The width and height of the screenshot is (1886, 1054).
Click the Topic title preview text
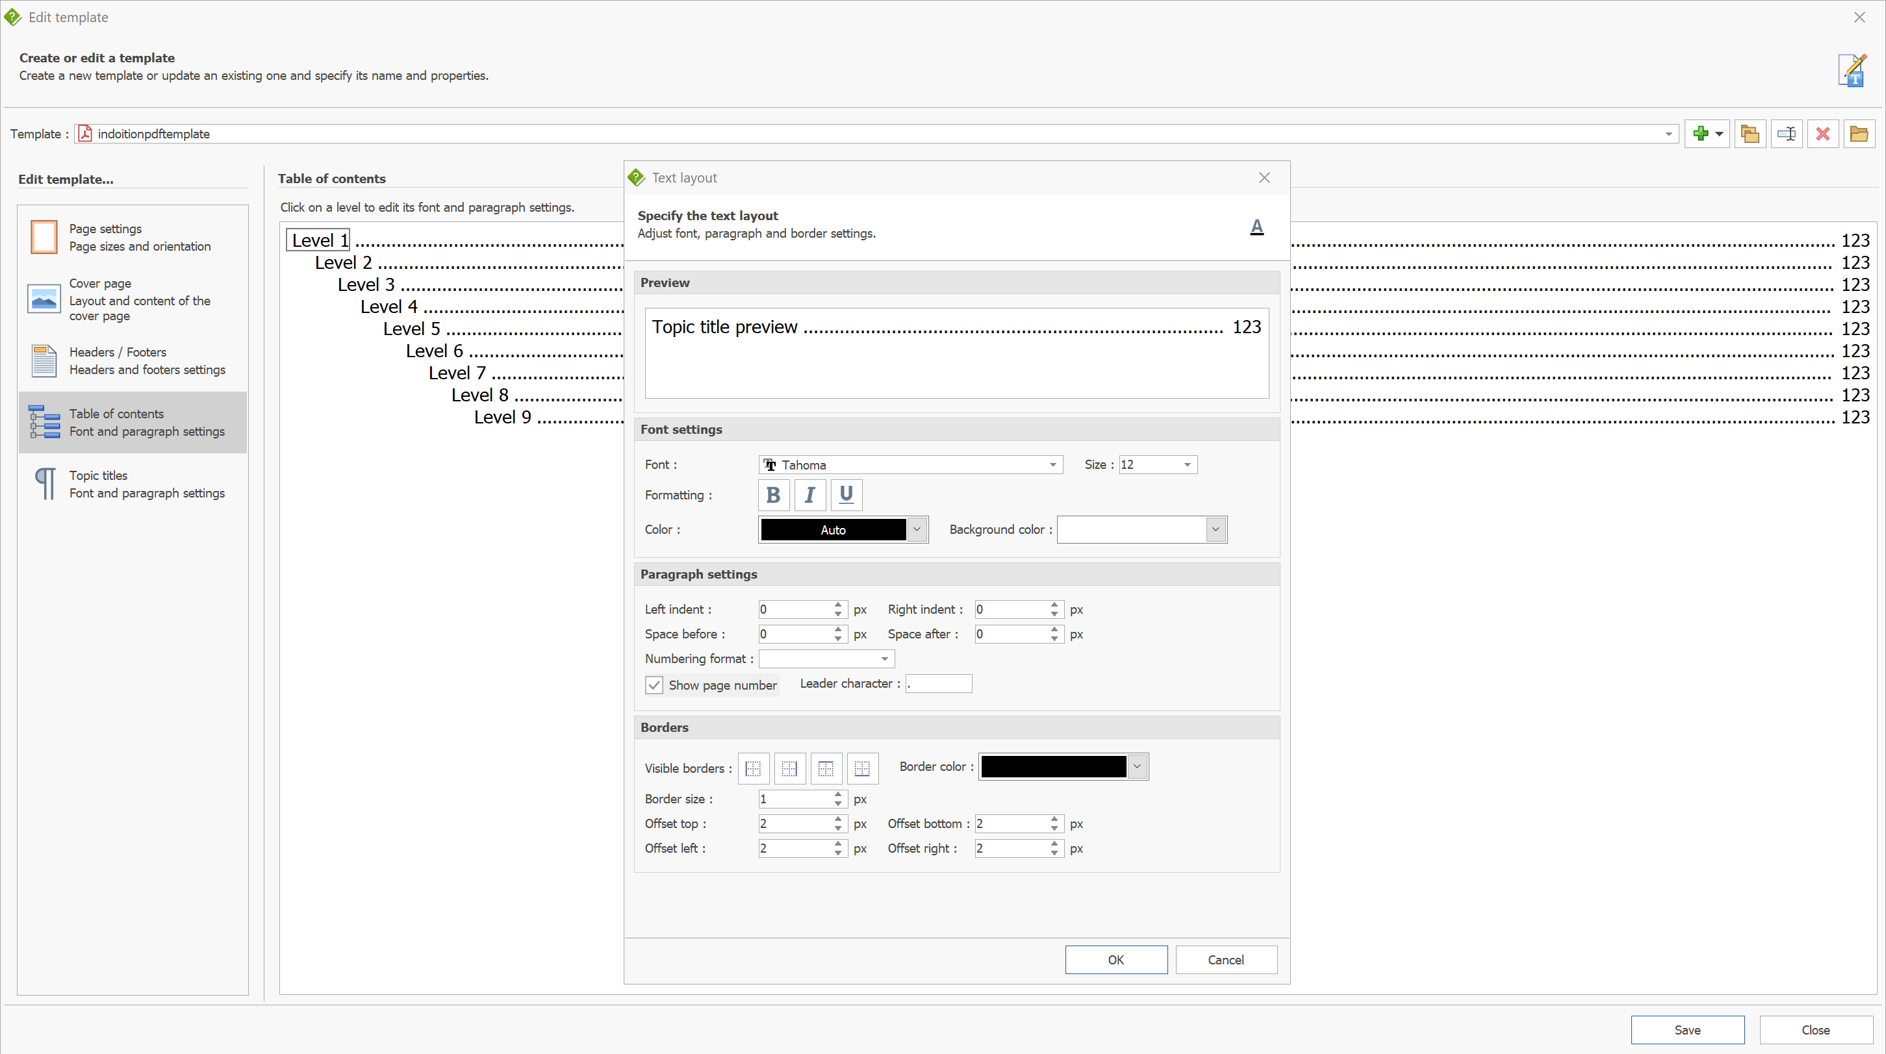coord(725,327)
